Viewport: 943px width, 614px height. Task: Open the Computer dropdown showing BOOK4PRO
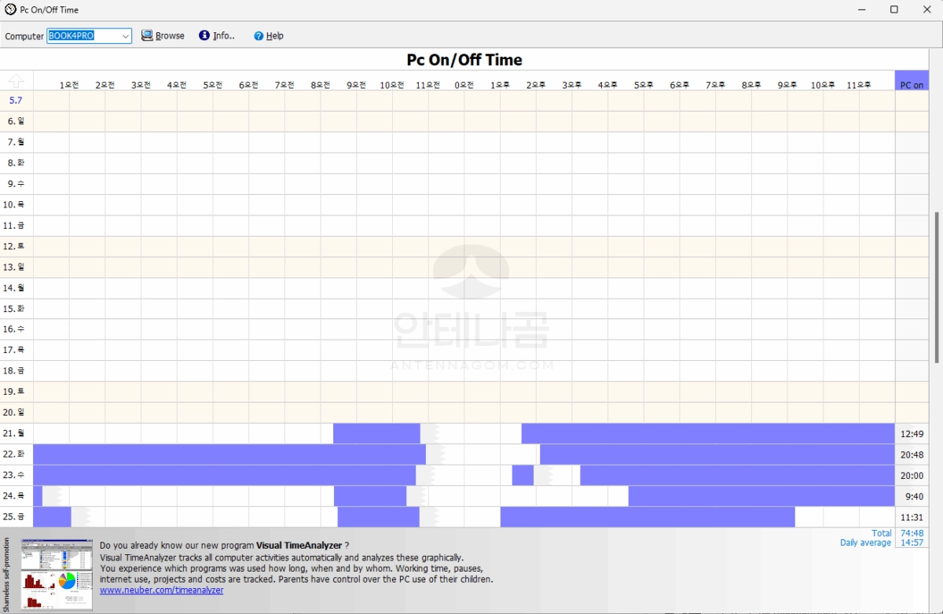point(89,36)
